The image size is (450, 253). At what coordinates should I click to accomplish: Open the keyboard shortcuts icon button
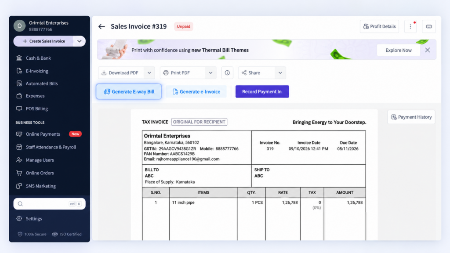(x=429, y=26)
